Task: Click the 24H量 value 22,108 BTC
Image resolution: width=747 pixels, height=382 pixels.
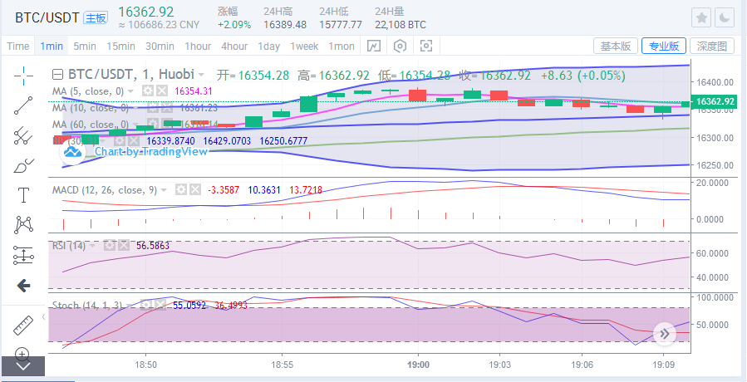Action: point(401,25)
